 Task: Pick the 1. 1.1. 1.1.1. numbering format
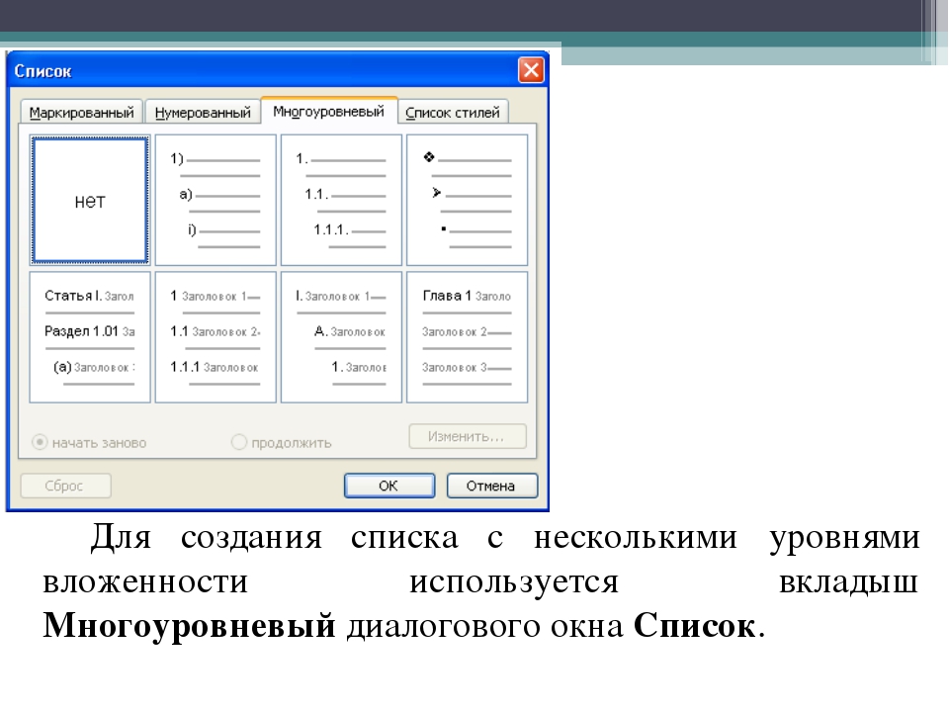[341, 200]
